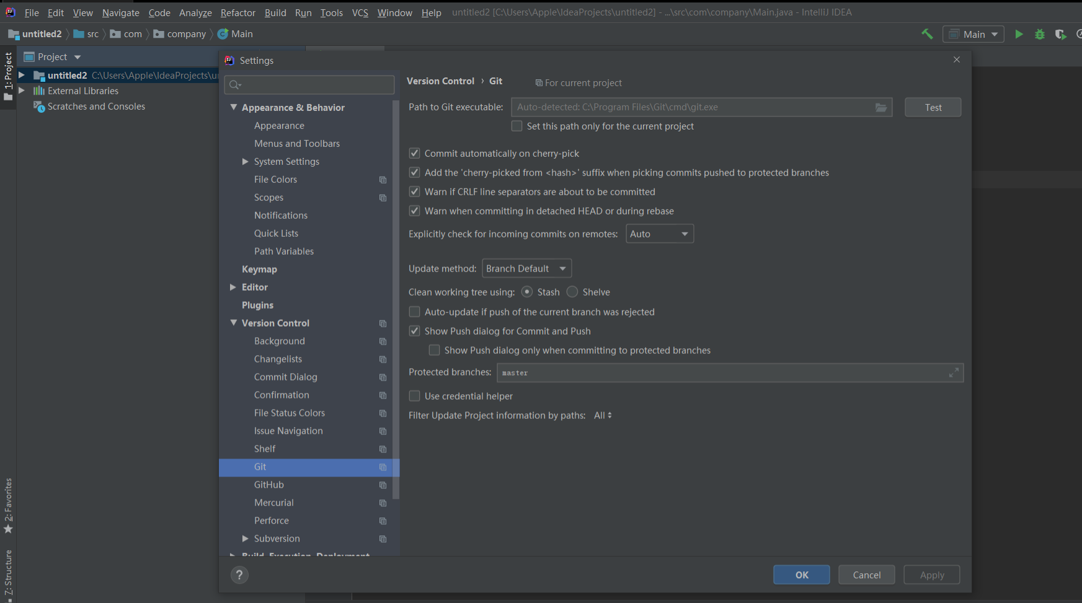Toggle Warn when committing in detached HEAD

point(414,211)
